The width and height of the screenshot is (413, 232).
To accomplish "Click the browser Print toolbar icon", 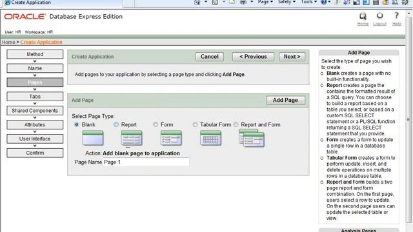I will pyautogui.click(x=243, y=2).
